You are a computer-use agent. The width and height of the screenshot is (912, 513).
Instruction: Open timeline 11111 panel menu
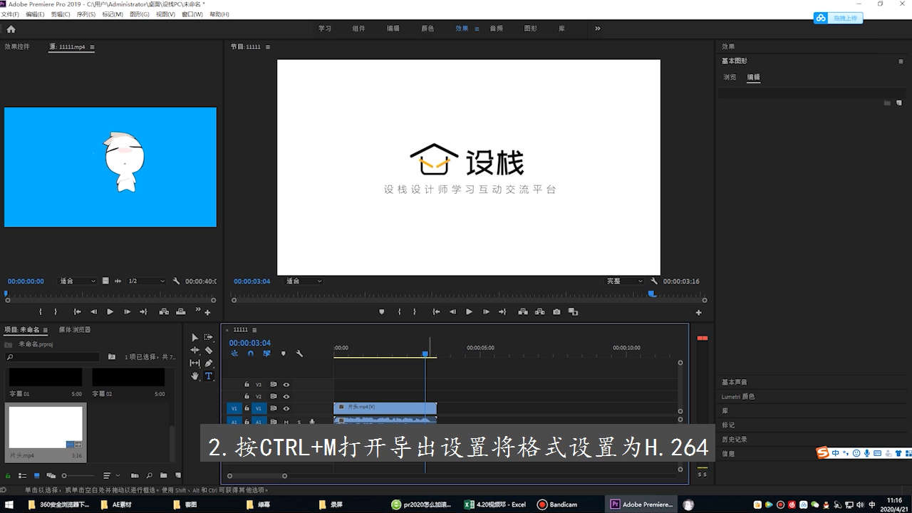pyautogui.click(x=254, y=330)
